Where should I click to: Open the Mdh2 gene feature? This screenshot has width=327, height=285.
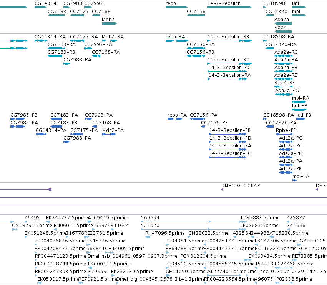[110, 23]
